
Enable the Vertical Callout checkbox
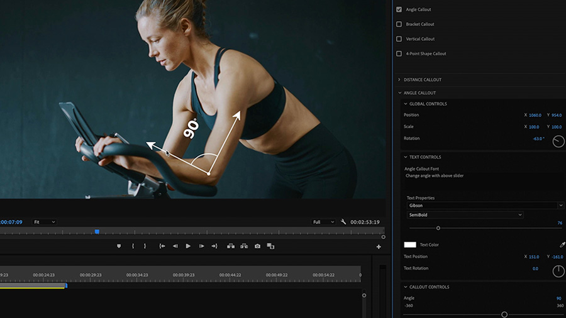coord(399,39)
